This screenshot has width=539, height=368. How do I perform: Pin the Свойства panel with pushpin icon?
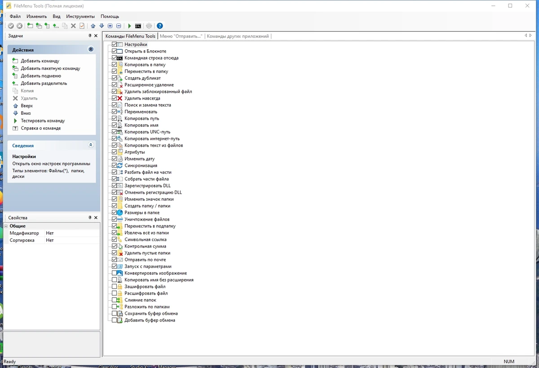tap(90, 218)
